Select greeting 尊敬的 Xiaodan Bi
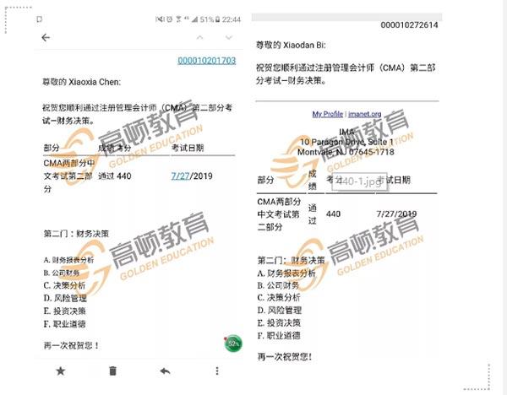Screen dimensions: 507x395 (x=291, y=45)
